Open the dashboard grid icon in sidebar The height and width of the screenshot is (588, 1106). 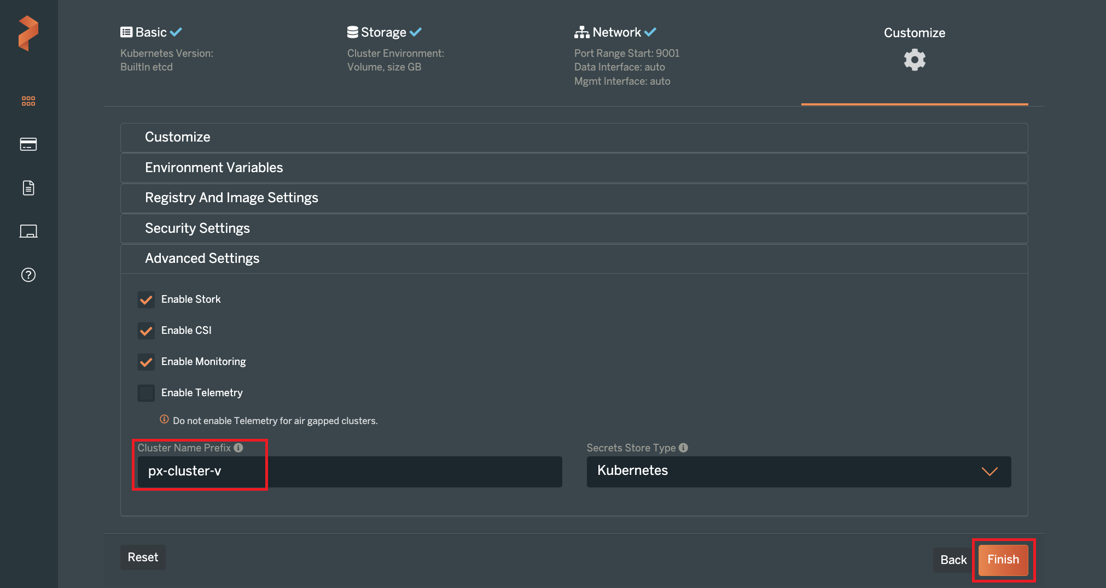[x=28, y=101]
